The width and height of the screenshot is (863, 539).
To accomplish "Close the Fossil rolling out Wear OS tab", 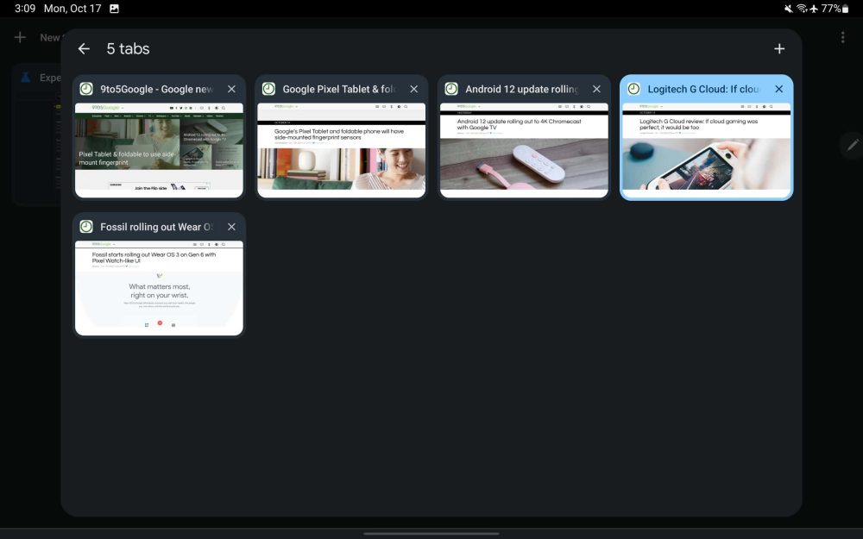I will coord(231,227).
